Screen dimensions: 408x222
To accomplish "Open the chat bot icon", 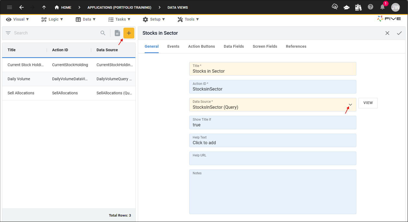I will (347, 7).
